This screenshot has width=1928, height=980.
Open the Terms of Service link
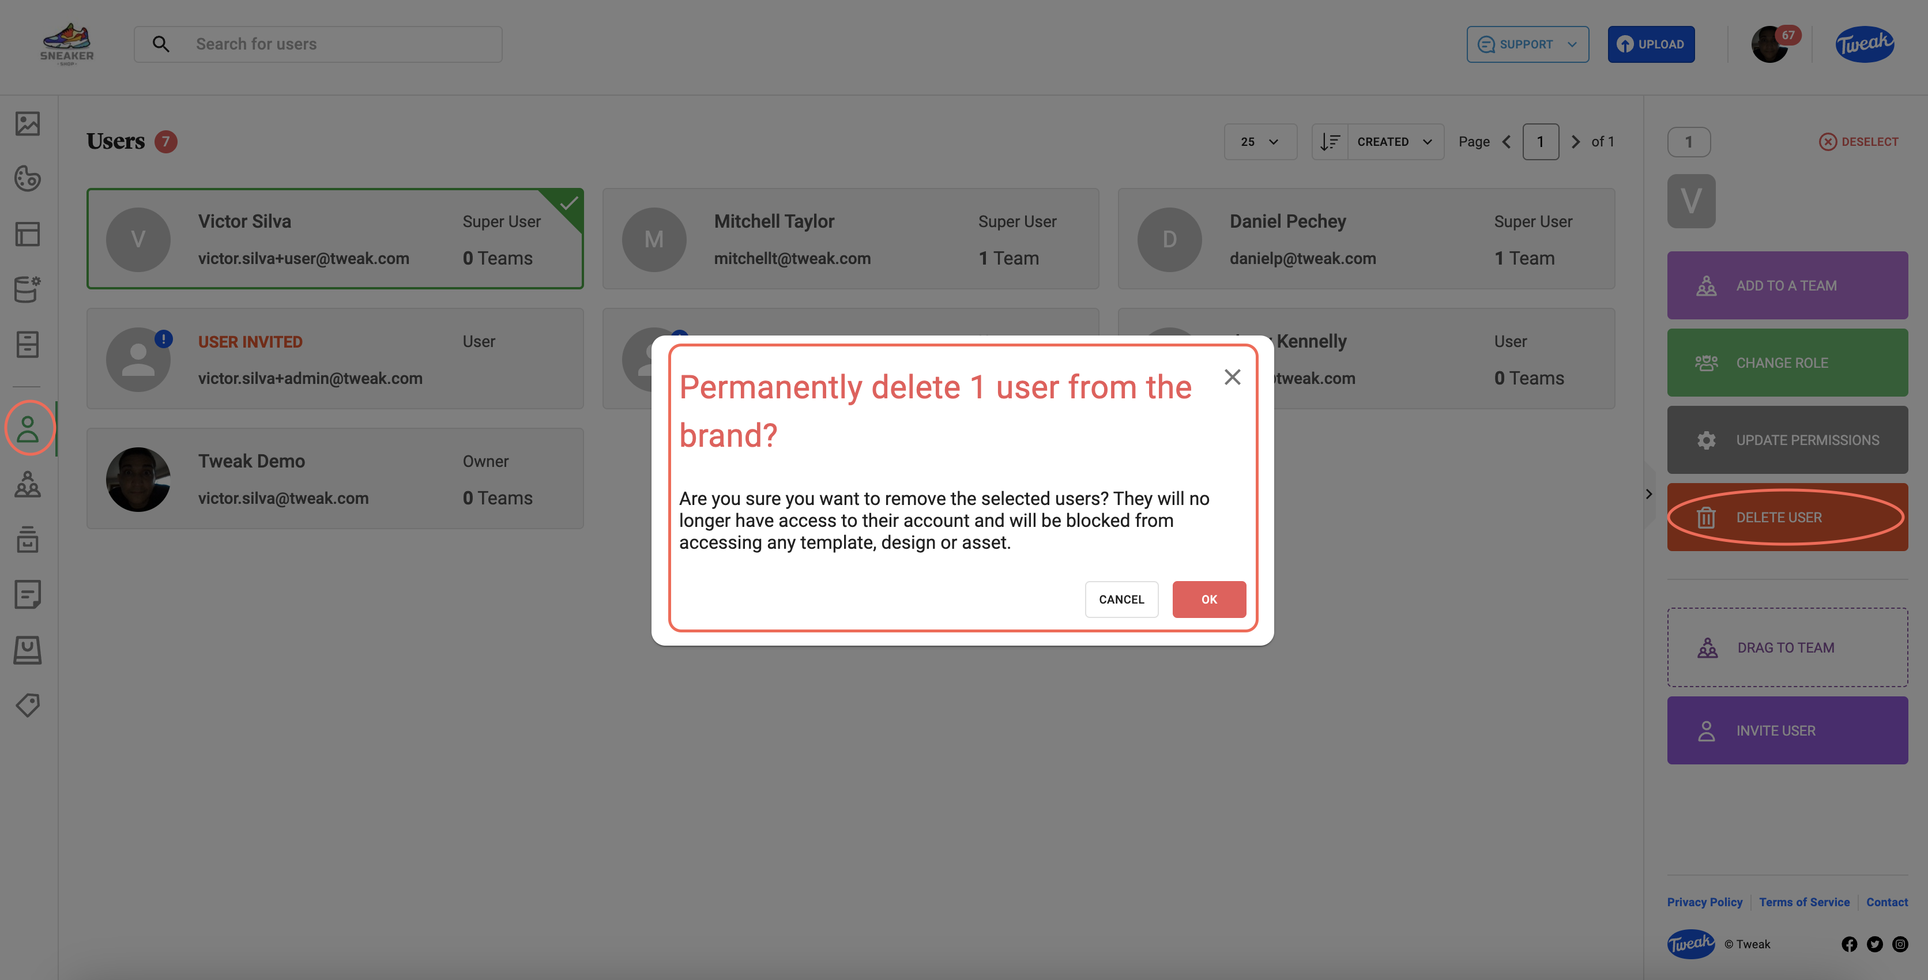pos(1804,902)
